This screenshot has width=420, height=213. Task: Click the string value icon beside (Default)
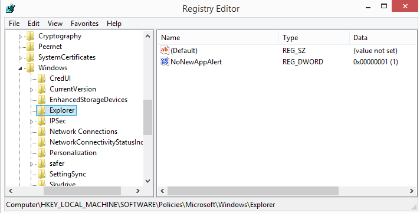point(165,50)
